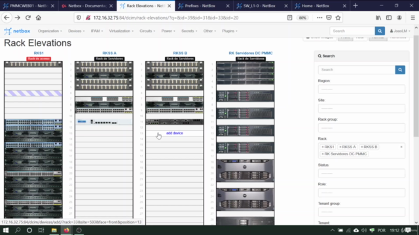Close the Rack Elevations tab
This screenshot has width=419, height=235.
tap(169, 6)
